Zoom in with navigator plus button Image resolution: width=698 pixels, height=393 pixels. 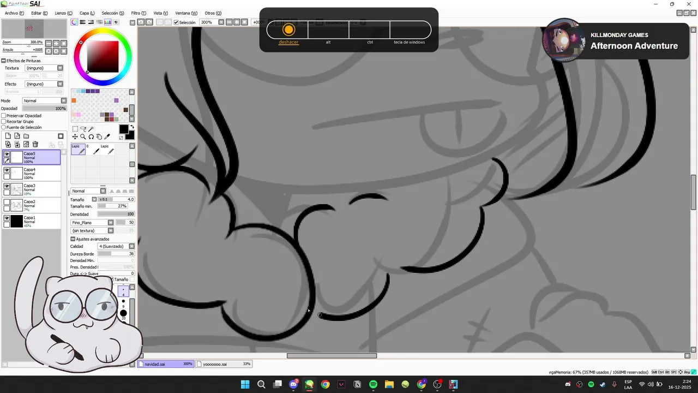(56, 43)
